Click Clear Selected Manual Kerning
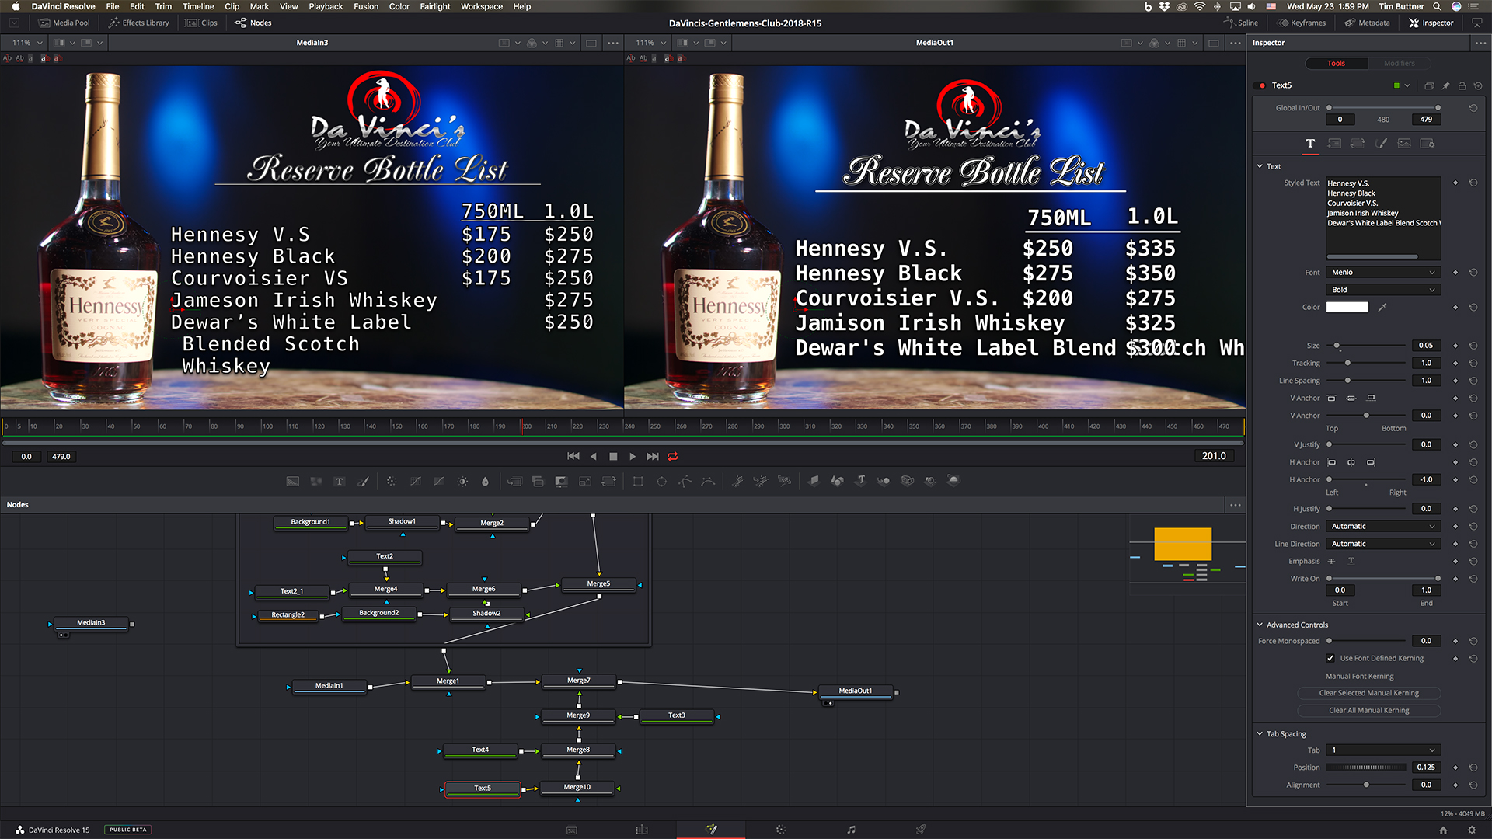This screenshot has height=839, width=1492. pos(1368,693)
